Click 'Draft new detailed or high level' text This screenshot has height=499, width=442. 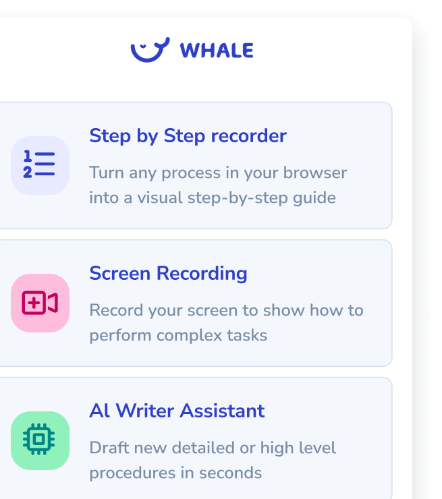pyautogui.click(x=213, y=448)
